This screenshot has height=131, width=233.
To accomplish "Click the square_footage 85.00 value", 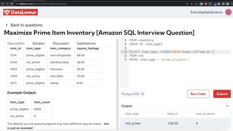I will coord(80,69).
